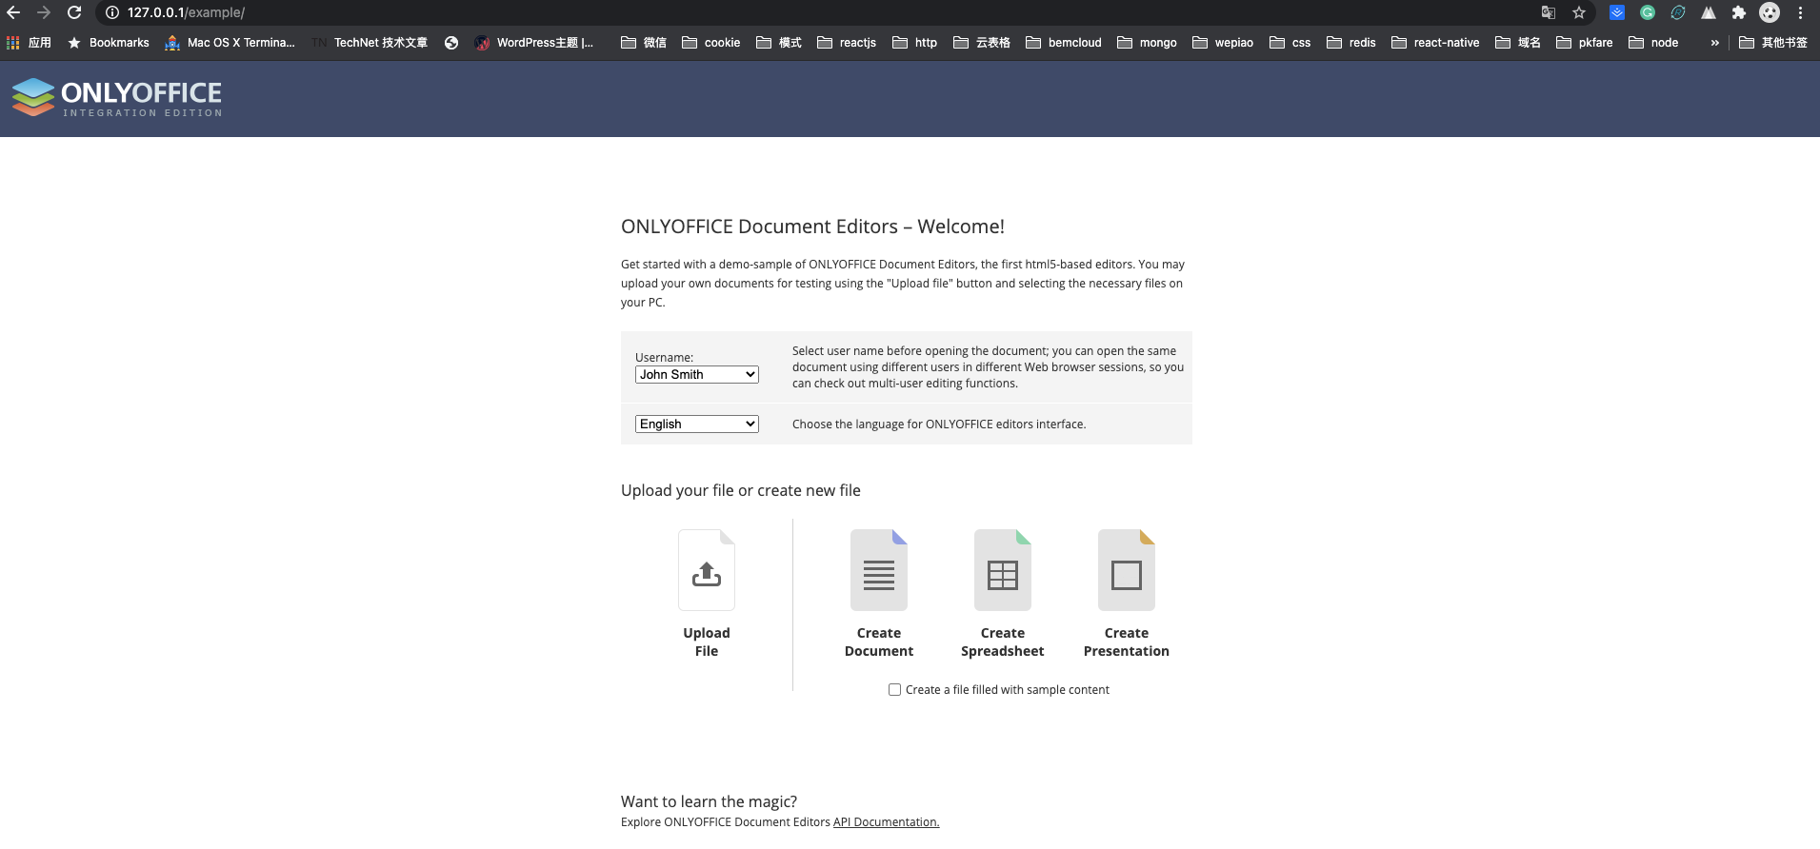The width and height of the screenshot is (1820, 849).
Task: Open the css bookmark folder
Action: click(x=1290, y=43)
